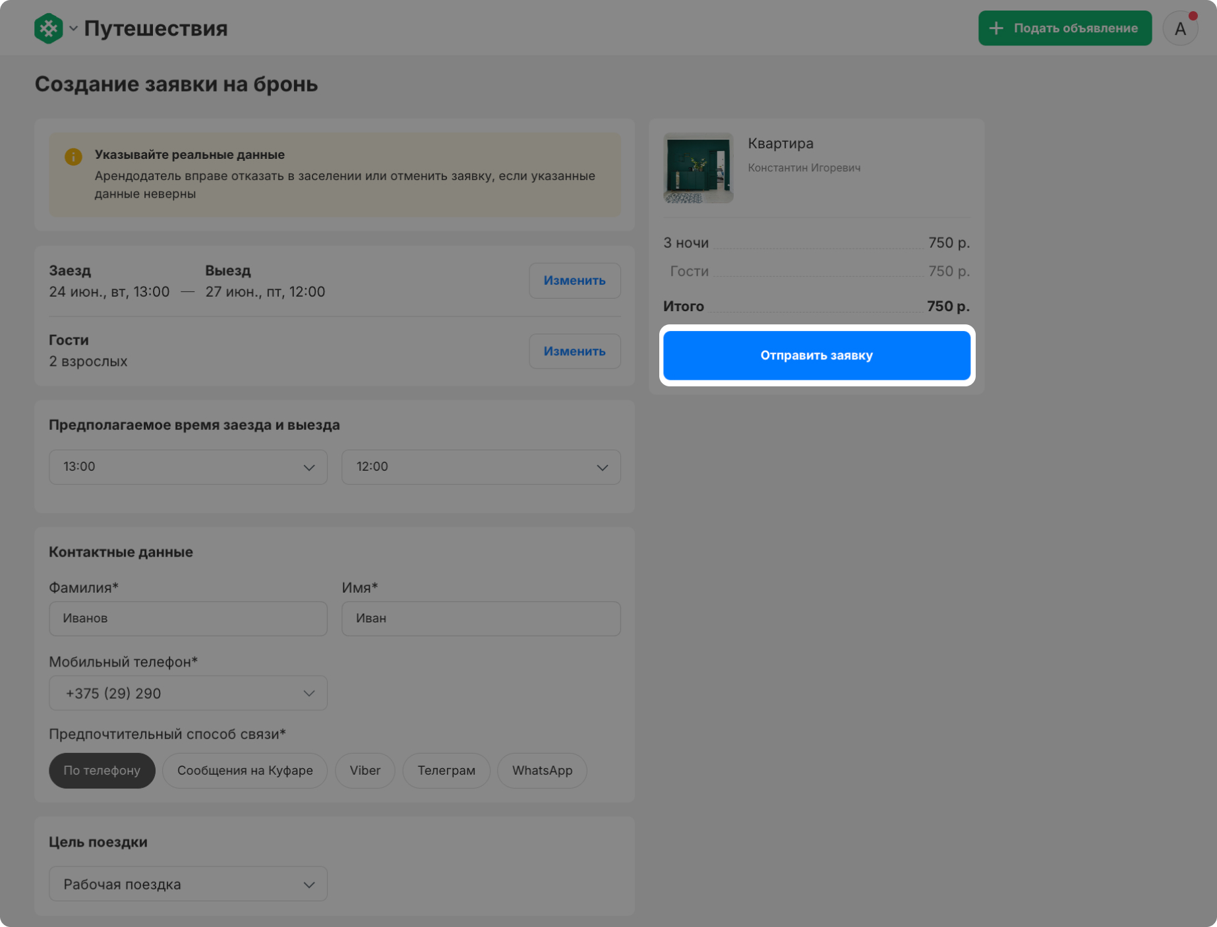Screen dimensions: 1217x927
Task: Click Изменить for check-in dates
Action: (x=574, y=281)
